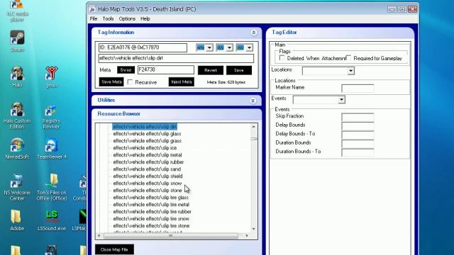454x255 pixels.
Task: Select the slip stone tag entry
Action: point(148,191)
